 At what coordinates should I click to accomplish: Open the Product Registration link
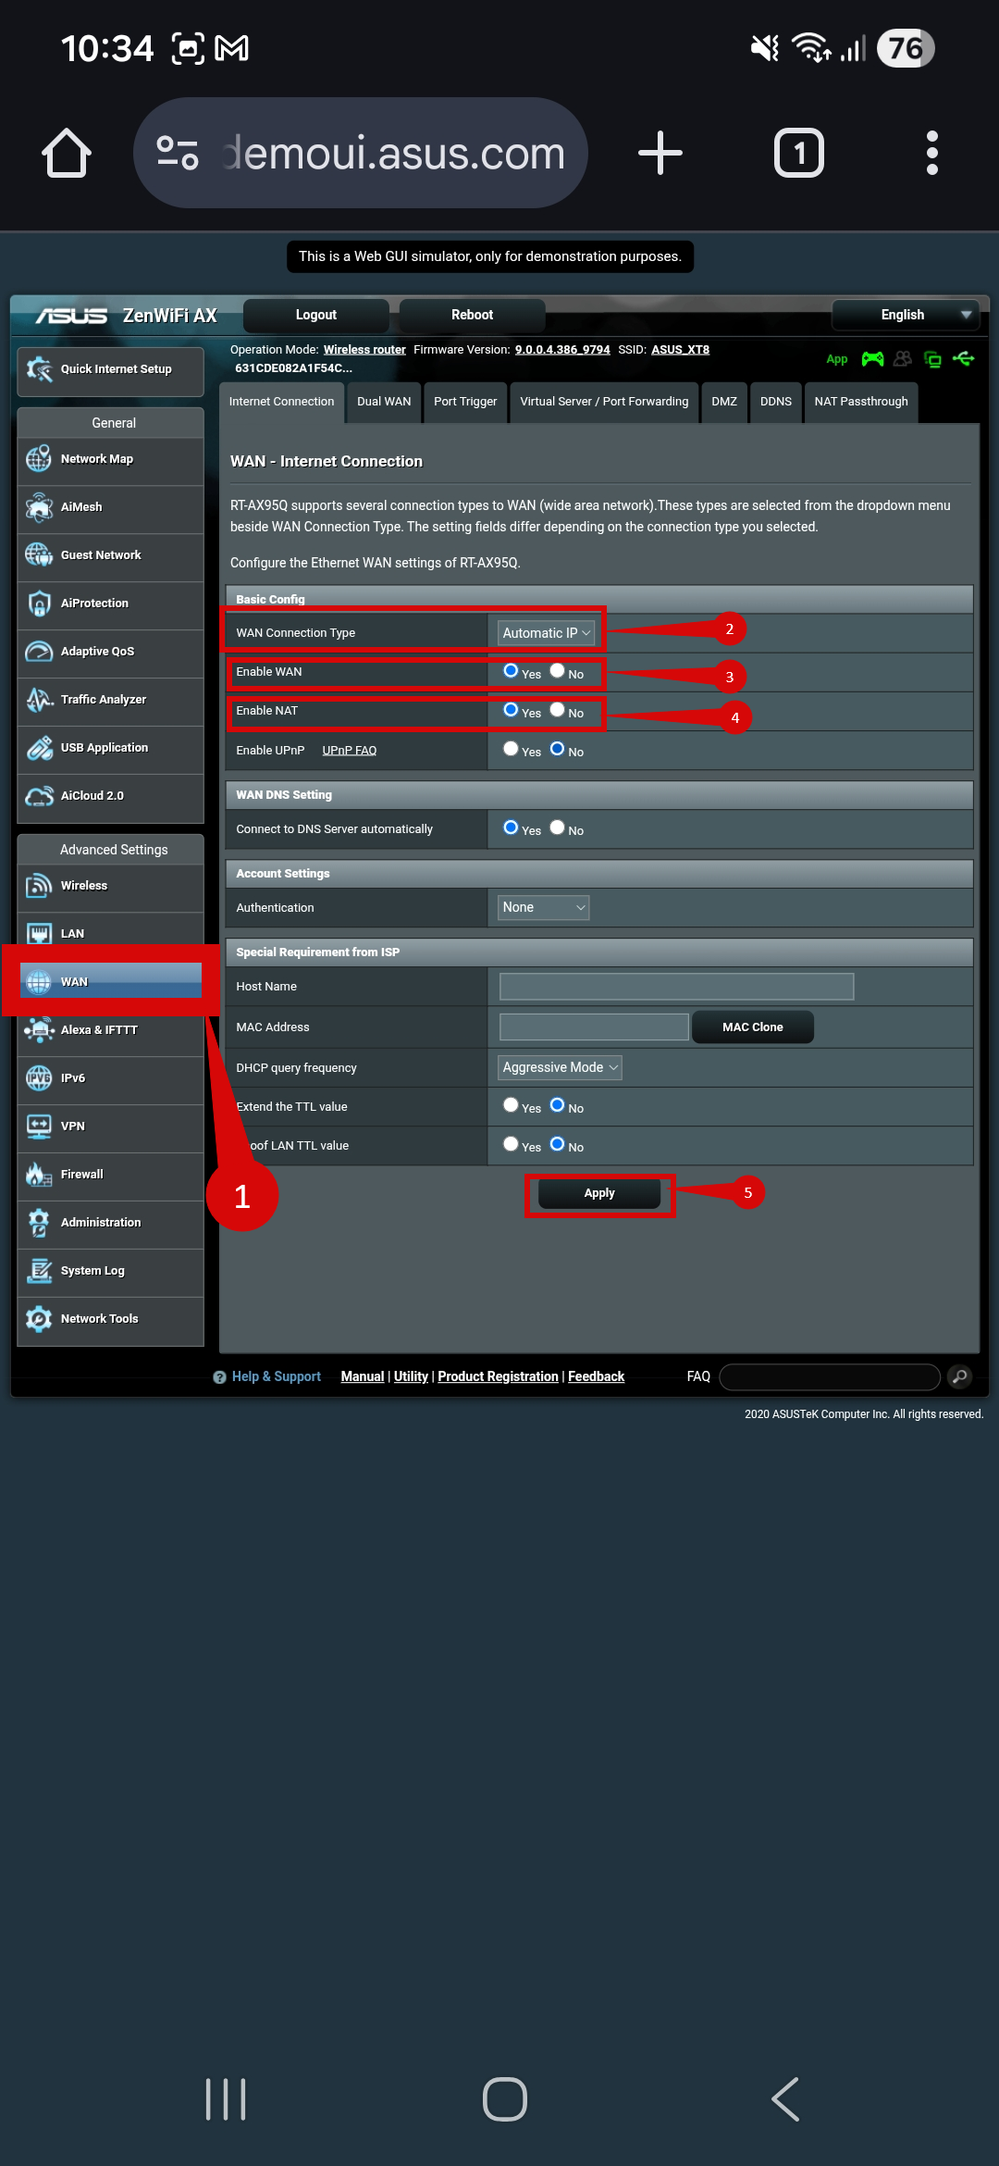pos(499,1376)
